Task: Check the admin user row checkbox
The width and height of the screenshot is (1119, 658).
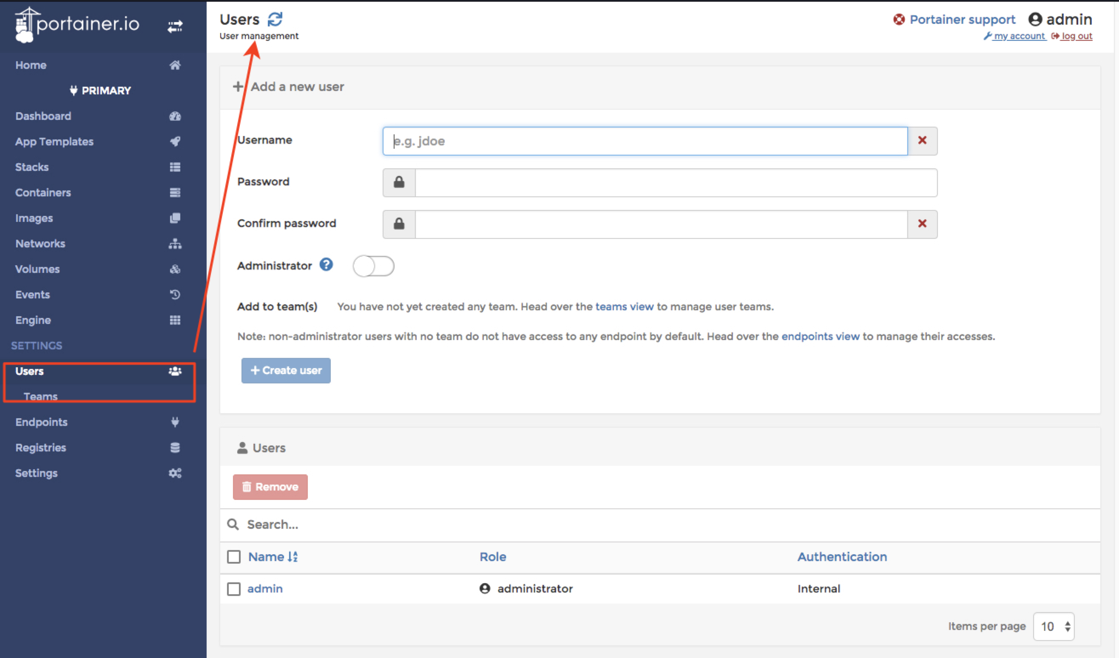Action: pyautogui.click(x=233, y=589)
